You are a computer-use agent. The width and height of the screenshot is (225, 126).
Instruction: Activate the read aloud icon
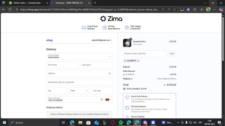click(169, 9)
